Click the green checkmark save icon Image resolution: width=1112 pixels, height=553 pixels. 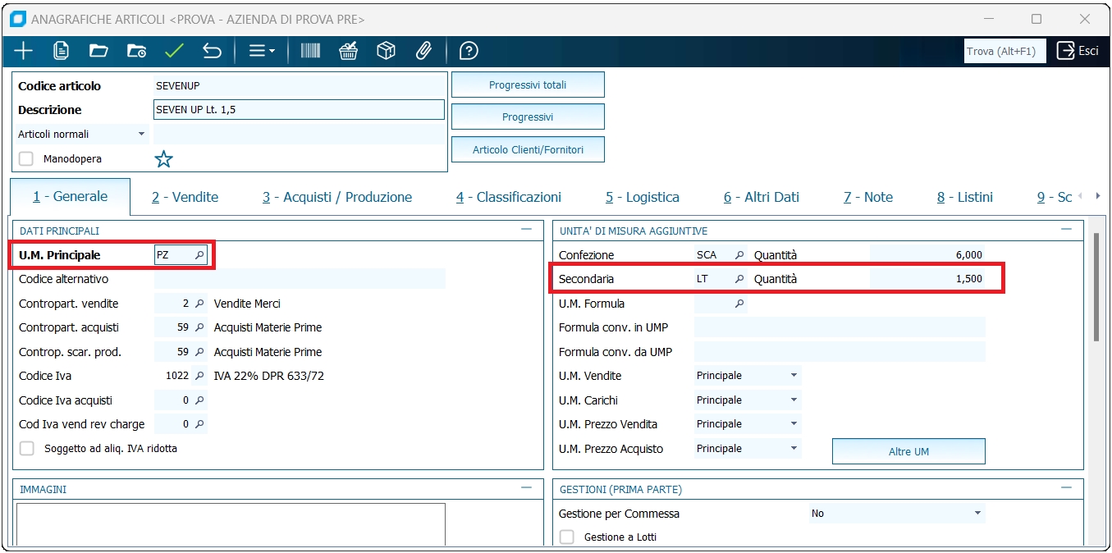(174, 51)
